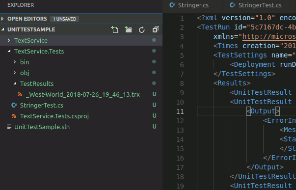Refresh the explorer with the refresh icon
Viewport: 296px width, 190px height.
tap(141, 29)
